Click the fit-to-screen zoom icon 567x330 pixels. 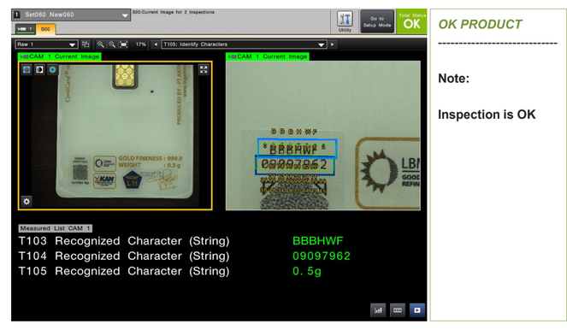pyautogui.click(x=124, y=44)
